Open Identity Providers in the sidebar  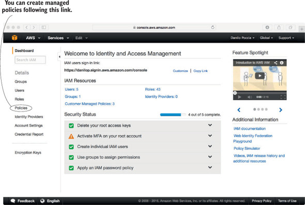[29, 117]
